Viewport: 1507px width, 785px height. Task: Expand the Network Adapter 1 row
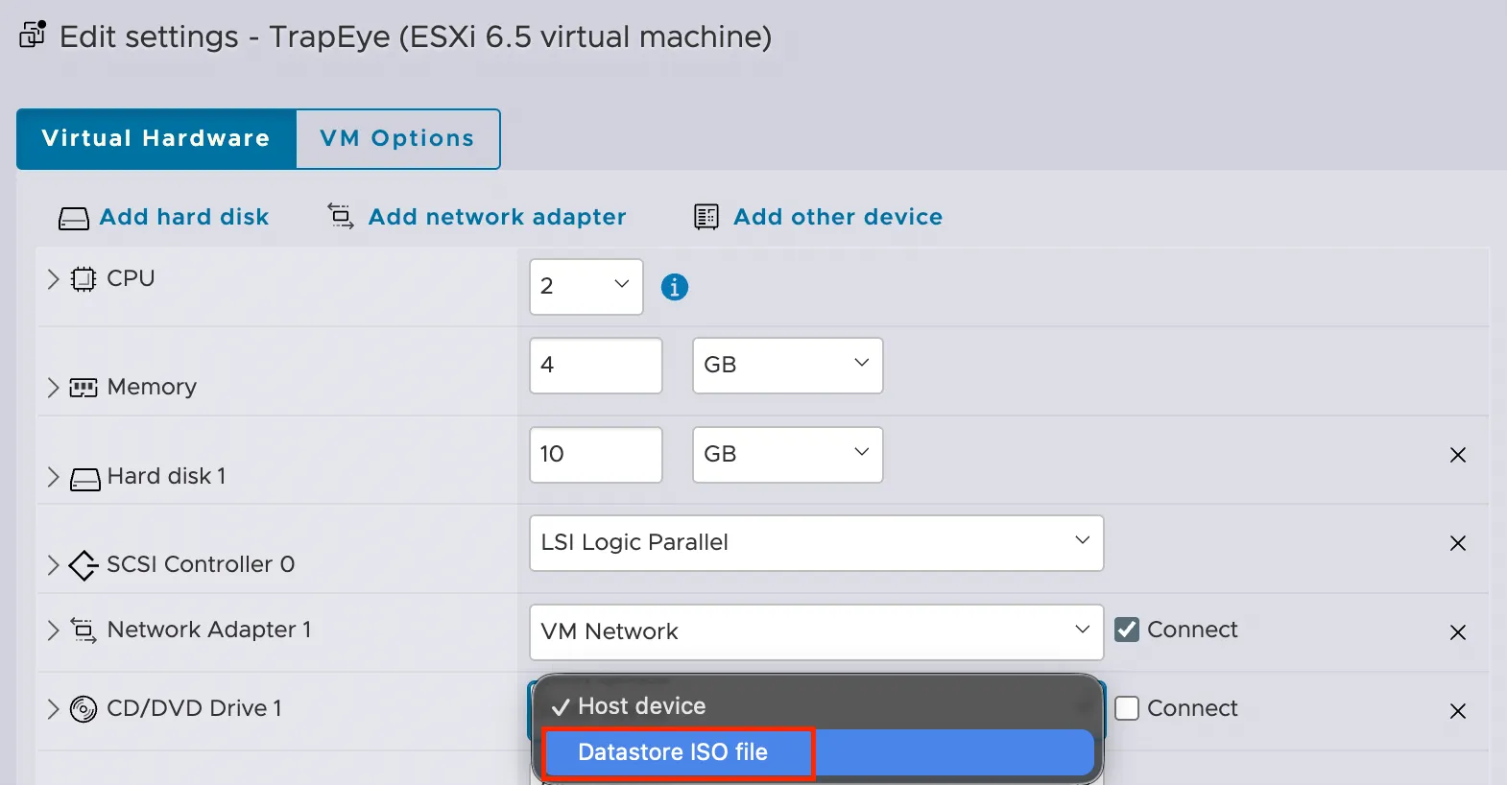click(x=54, y=630)
